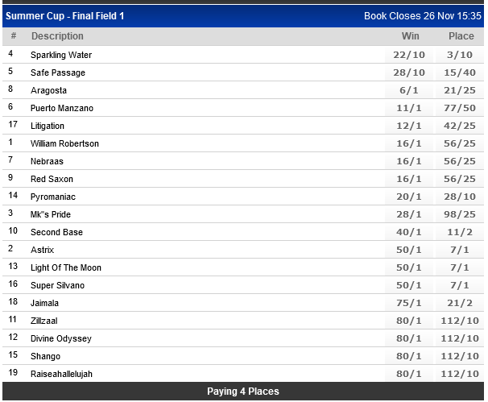Click the Win column header
488x402 pixels.
[x=411, y=36]
